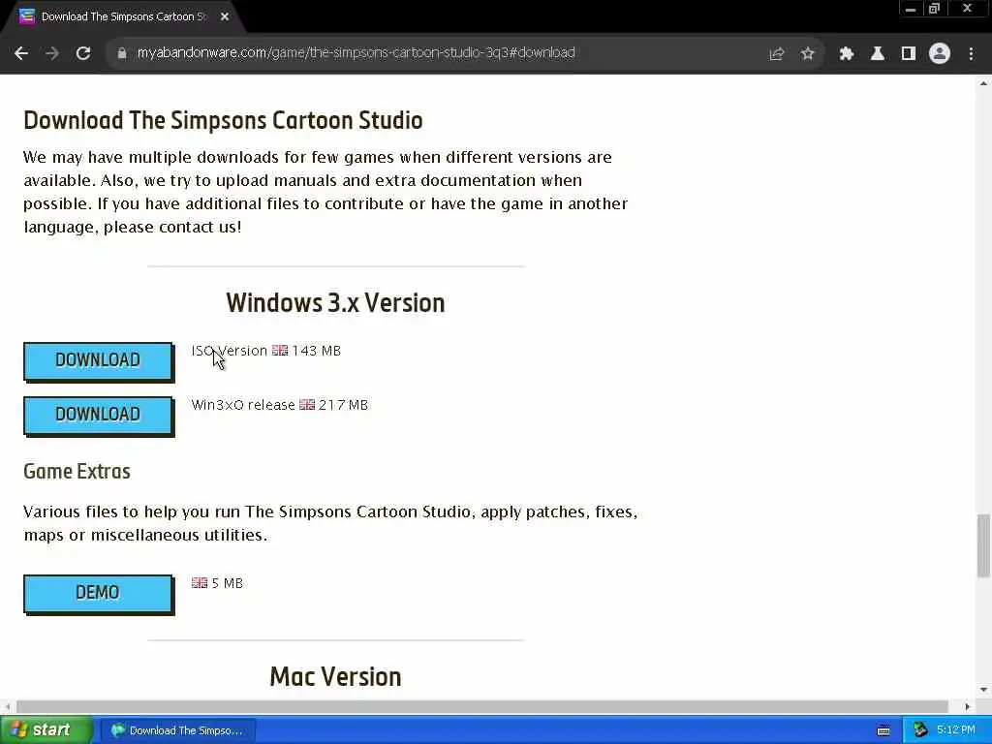Click the horizontal scrollbar thumb
Image resolution: width=992 pixels, height=744 pixels.
point(482,706)
